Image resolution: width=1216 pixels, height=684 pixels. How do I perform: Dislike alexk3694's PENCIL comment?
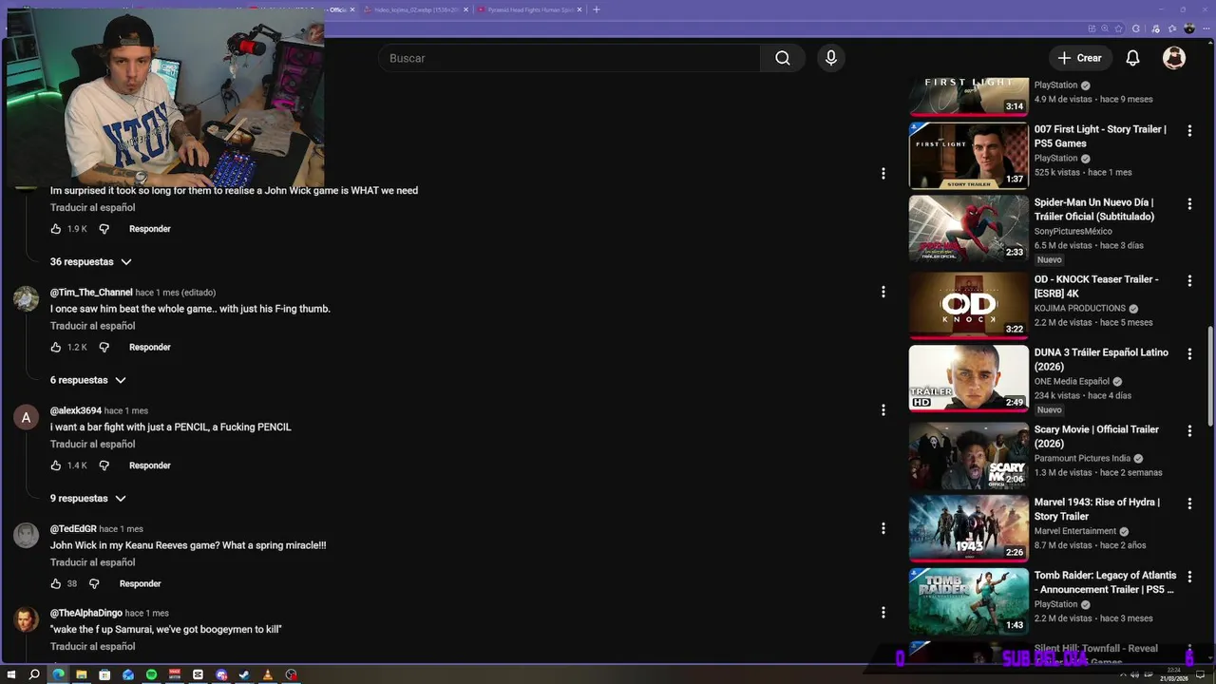tap(104, 465)
